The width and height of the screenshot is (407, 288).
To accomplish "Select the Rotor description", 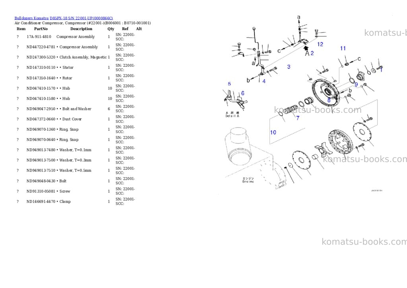I will point(67,78).
